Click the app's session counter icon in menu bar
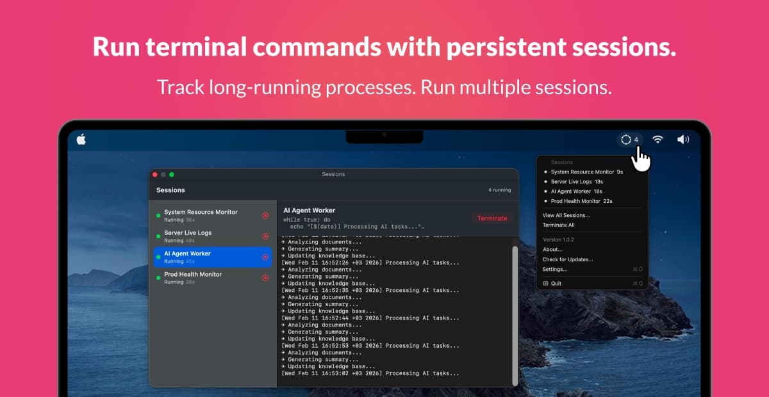The image size is (769, 397). coord(629,139)
